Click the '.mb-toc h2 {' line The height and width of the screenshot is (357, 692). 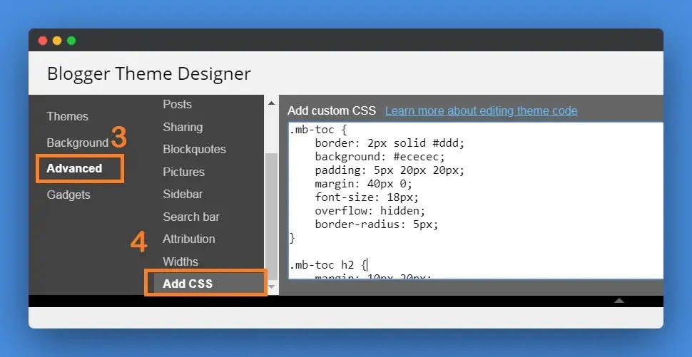click(328, 265)
